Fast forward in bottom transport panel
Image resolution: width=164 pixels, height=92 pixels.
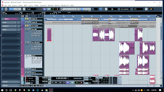[60, 83]
